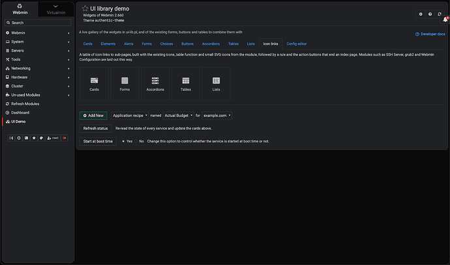Click the Start at boot time button
This screenshot has width=450, height=265.
98,142
